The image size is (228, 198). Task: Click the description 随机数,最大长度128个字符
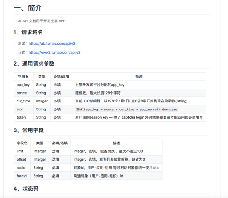click(98, 93)
